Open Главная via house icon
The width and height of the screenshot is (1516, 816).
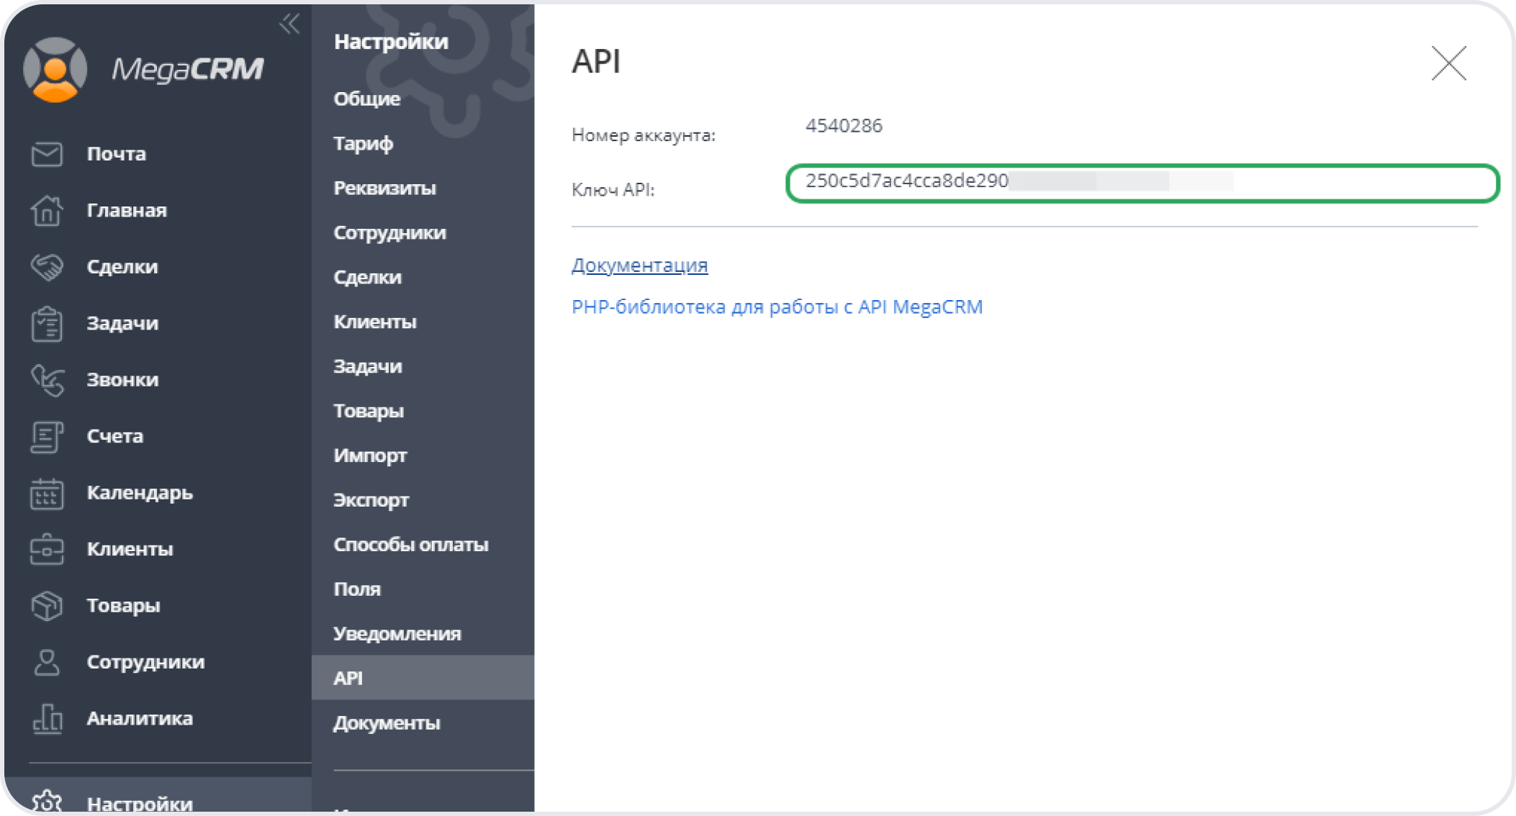47,211
